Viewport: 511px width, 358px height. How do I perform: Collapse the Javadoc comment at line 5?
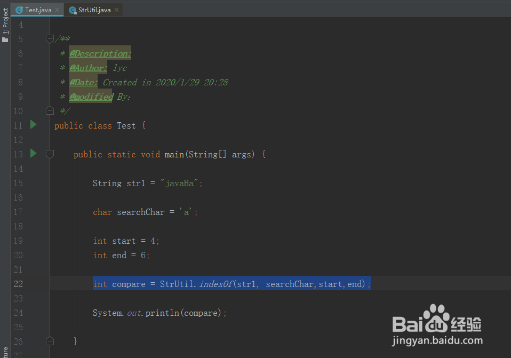(x=50, y=39)
